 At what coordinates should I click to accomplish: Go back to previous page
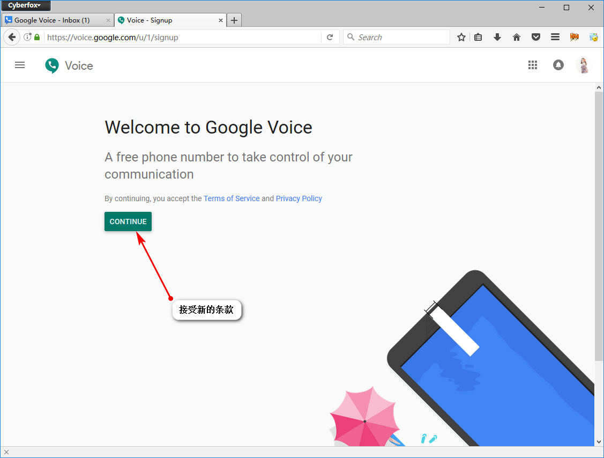(x=12, y=38)
